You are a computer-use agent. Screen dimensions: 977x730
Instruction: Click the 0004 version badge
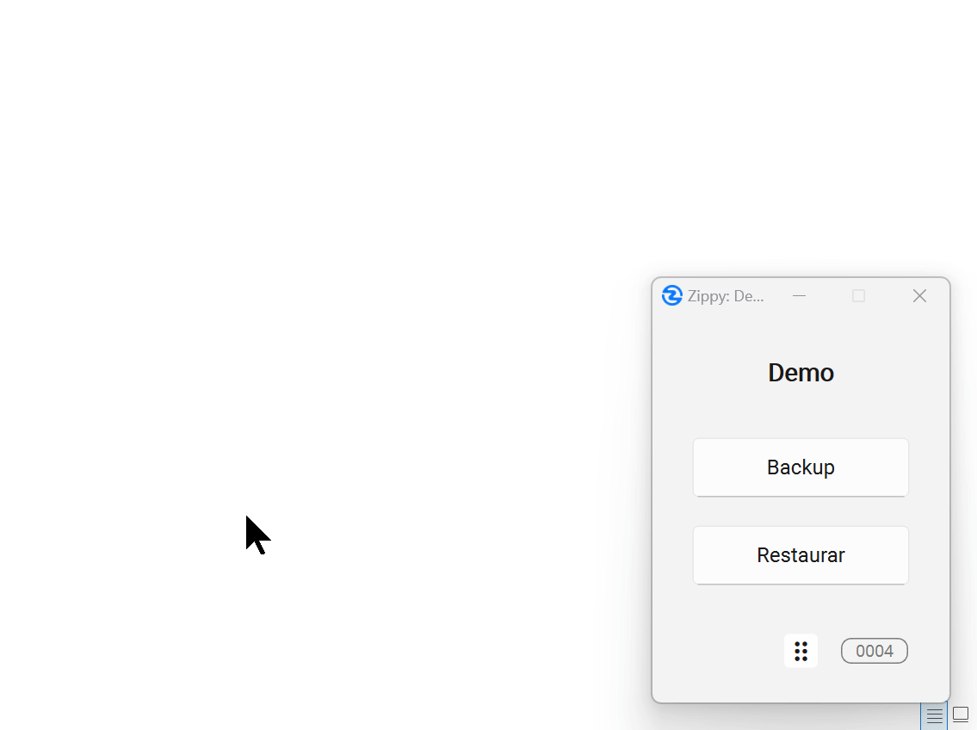874,651
